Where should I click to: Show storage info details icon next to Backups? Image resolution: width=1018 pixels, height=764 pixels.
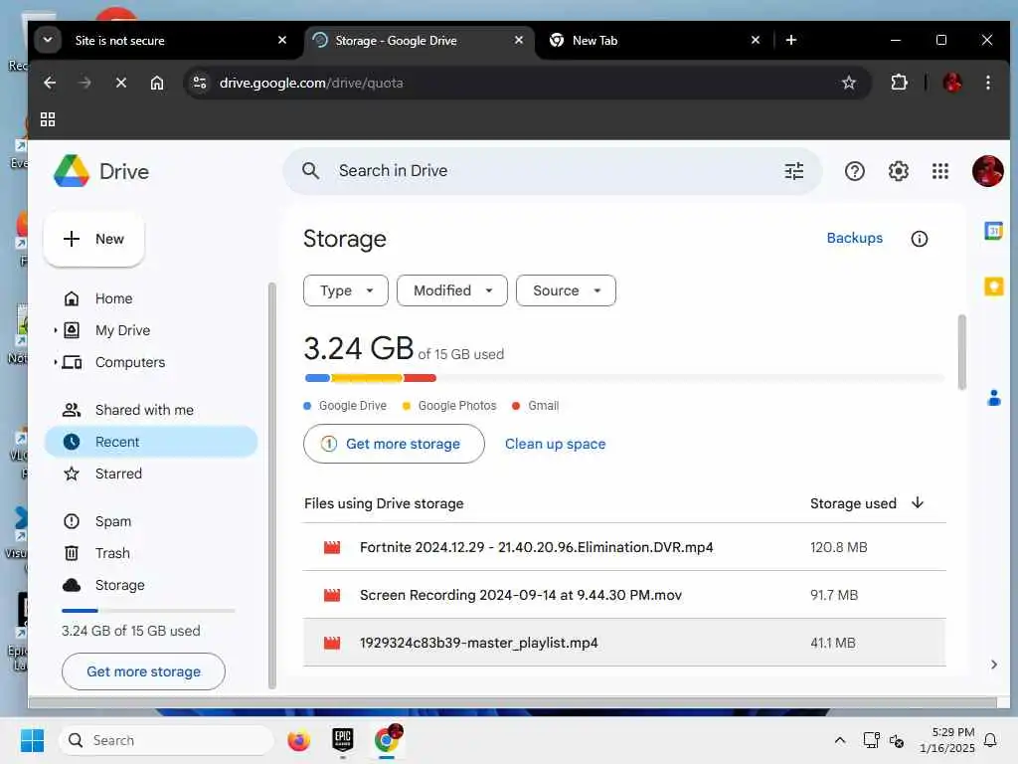point(919,239)
